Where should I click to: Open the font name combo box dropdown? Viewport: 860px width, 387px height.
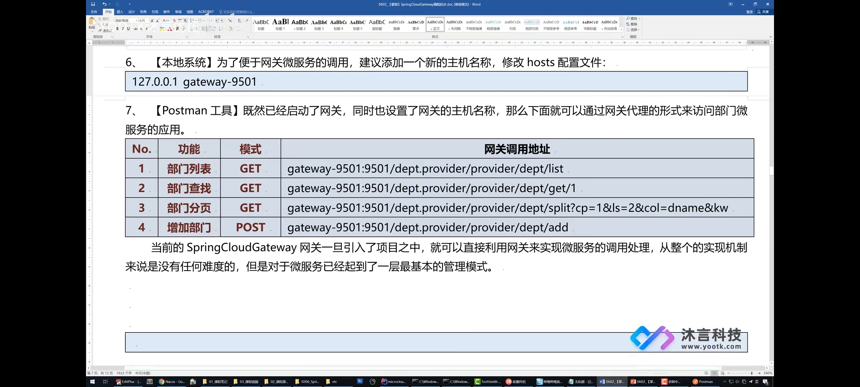click(x=136, y=20)
